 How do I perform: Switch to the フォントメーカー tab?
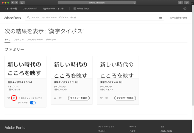pyautogui.click(x=35, y=40)
